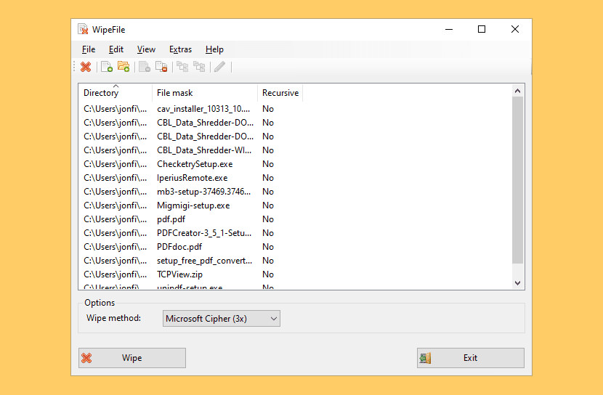Click the Exit button
603x395 pixels.
pos(470,358)
